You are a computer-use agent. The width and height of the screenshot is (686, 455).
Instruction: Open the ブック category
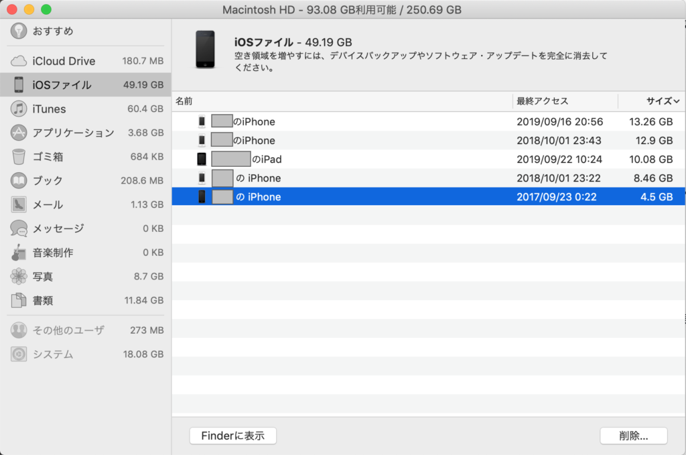tap(86, 180)
